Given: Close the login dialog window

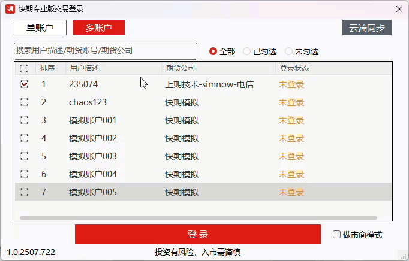Looking at the screenshot, I should (x=399, y=9).
